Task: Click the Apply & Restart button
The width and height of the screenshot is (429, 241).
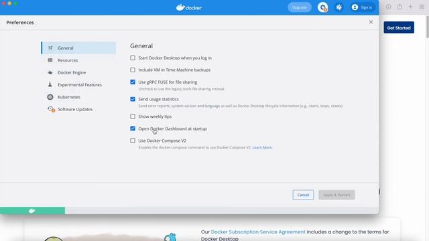Action: tap(336, 195)
